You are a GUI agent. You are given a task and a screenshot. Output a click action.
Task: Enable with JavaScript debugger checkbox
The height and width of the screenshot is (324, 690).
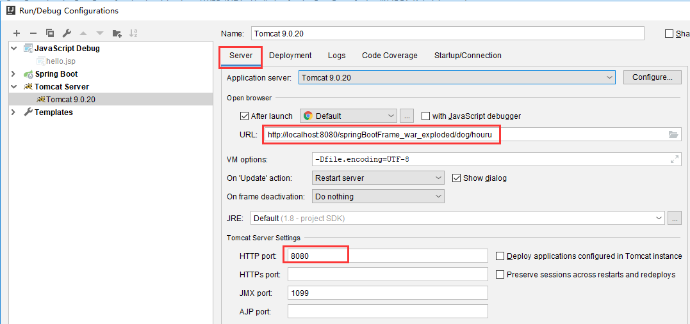[x=425, y=116]
